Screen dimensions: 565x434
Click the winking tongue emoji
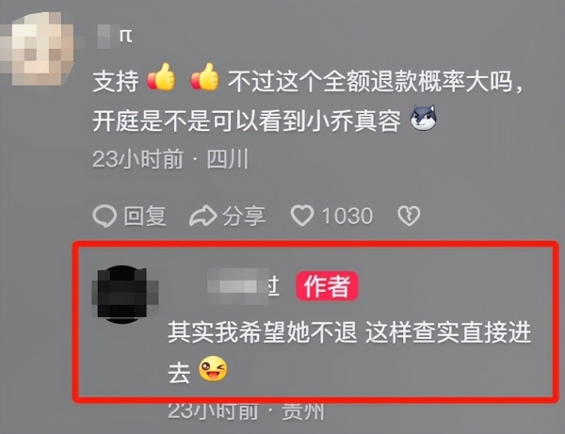[214, 369]
